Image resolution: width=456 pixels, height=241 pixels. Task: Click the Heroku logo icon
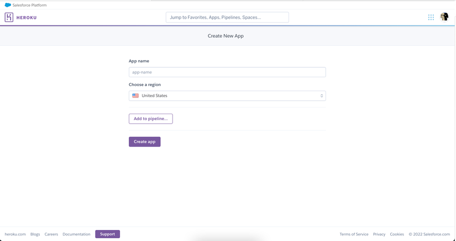(x=9, y=18)
